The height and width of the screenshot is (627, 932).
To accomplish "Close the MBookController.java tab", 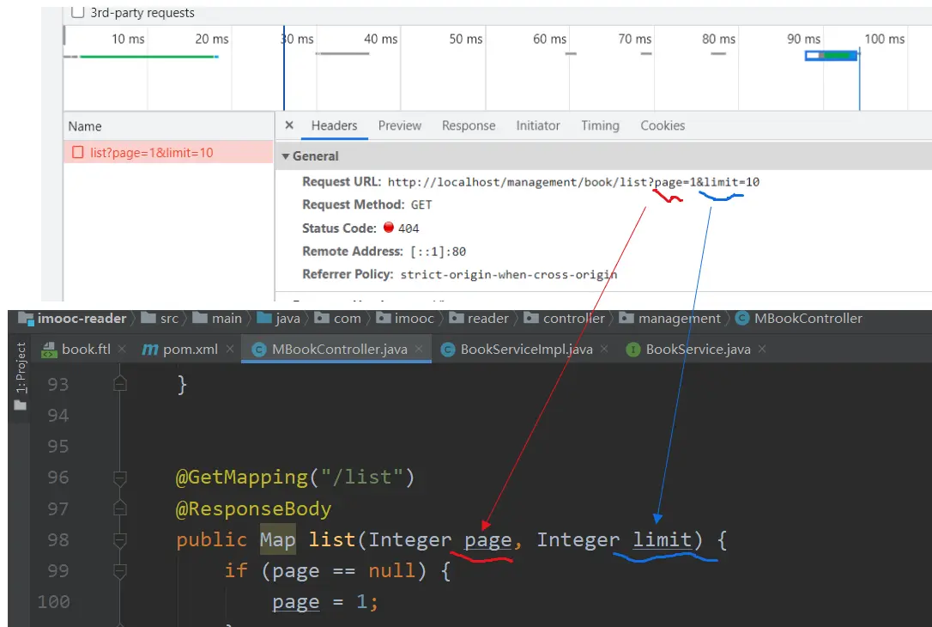I will 419,350.
